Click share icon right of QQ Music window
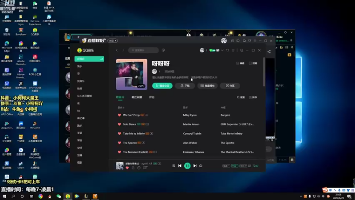The image size is (355, 200). (x=269, y=52)
